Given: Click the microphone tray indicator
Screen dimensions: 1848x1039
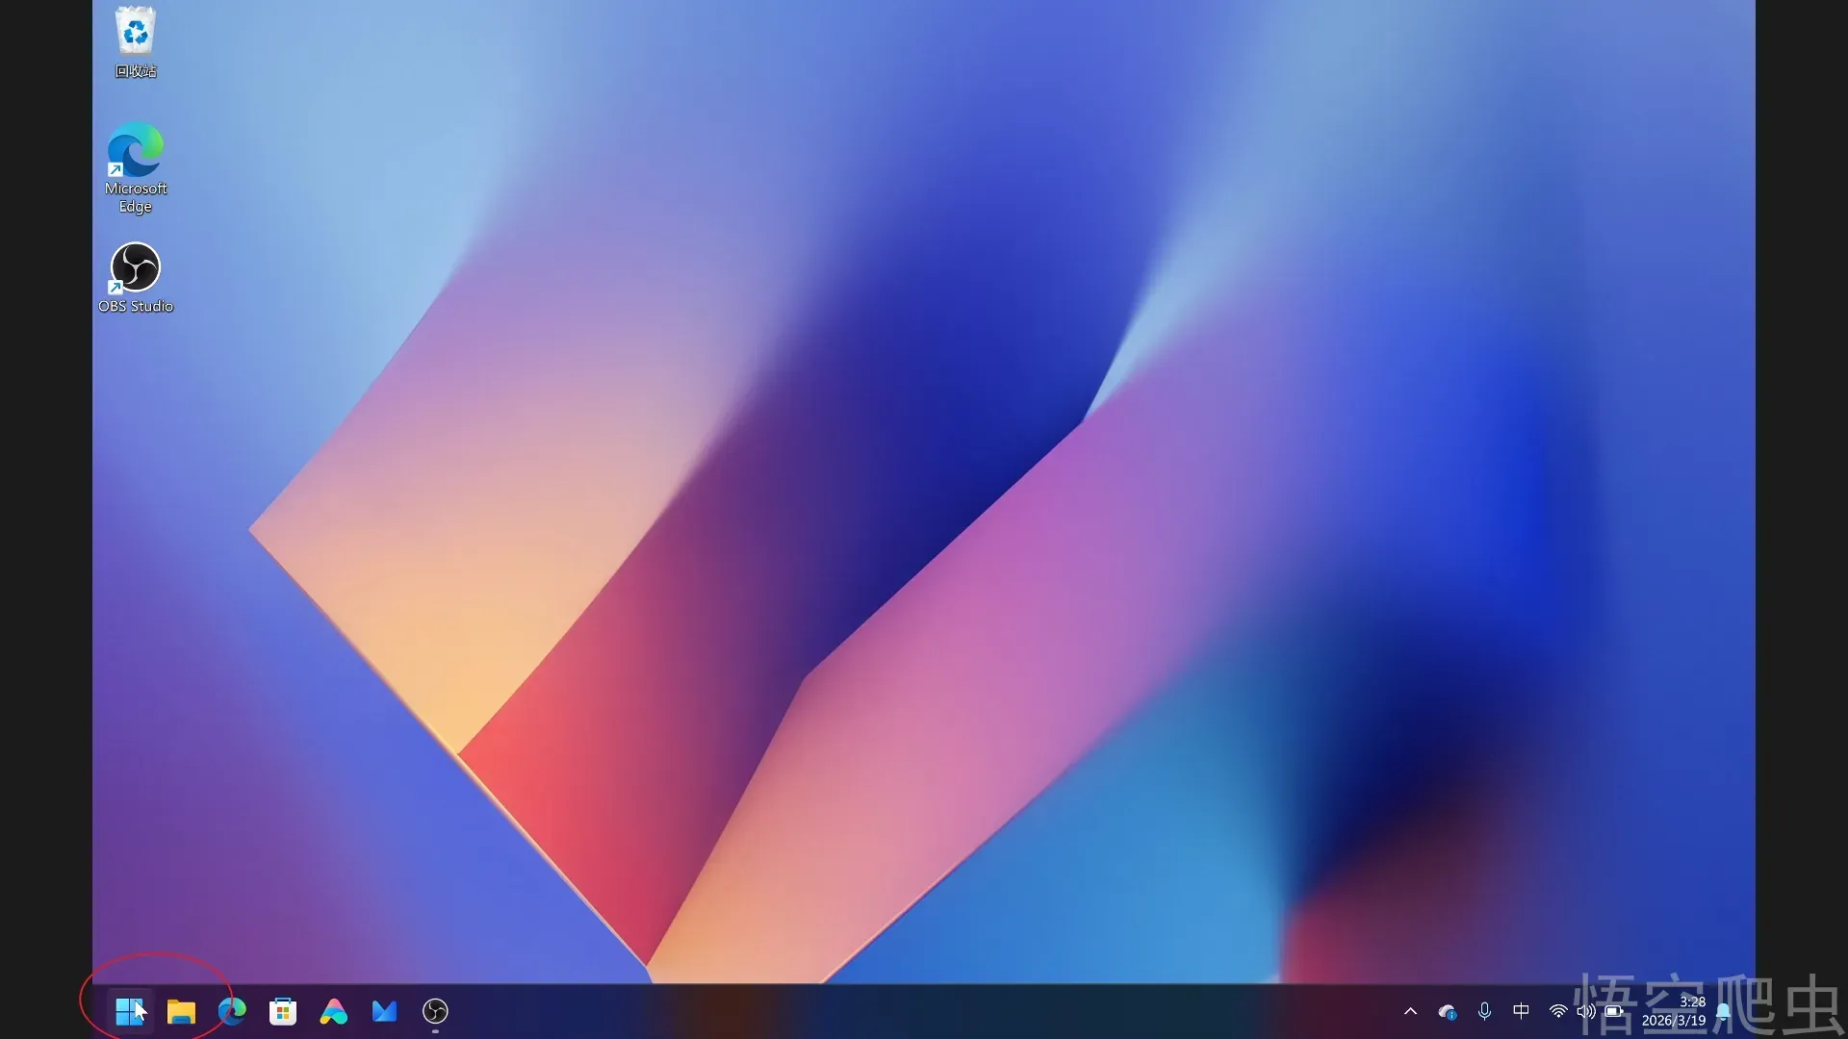Looking at the screenshot, I should (1484, 1011).
